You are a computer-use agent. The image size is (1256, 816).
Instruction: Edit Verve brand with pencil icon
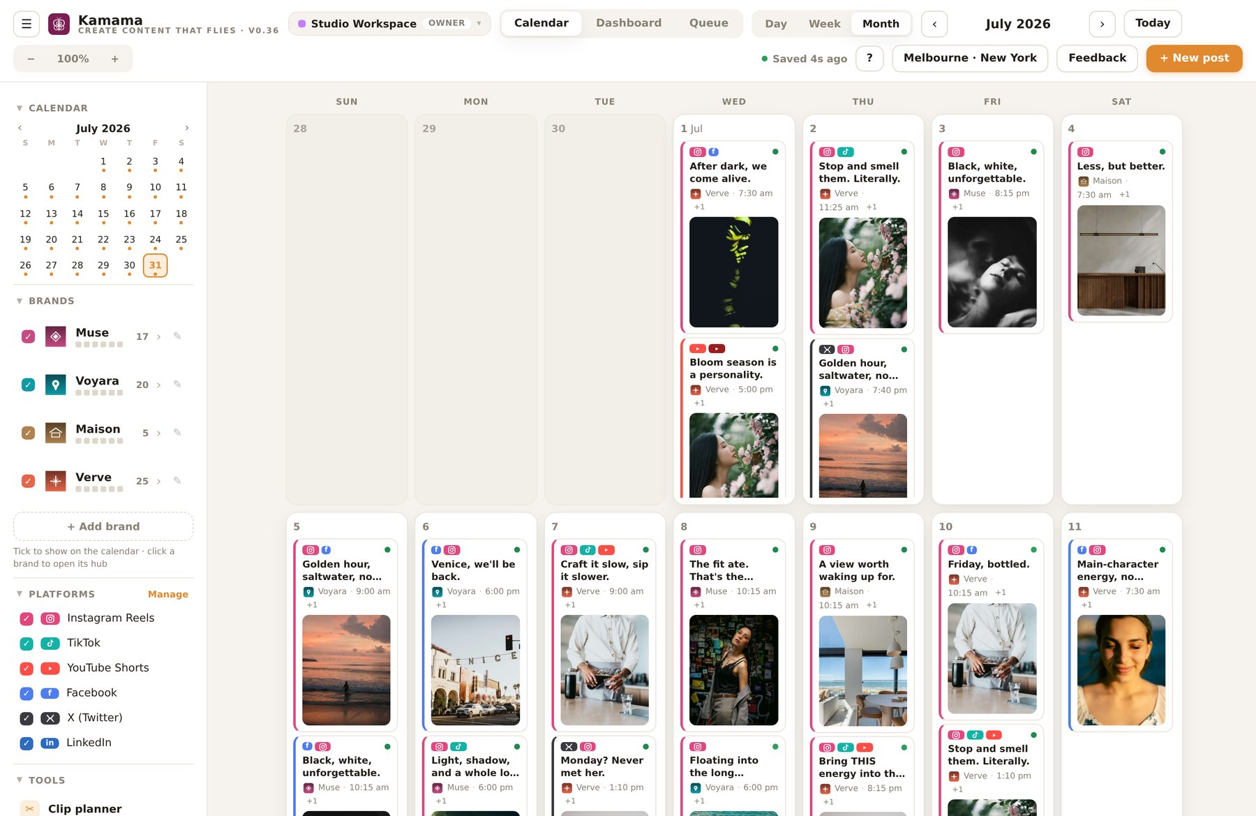177,480
